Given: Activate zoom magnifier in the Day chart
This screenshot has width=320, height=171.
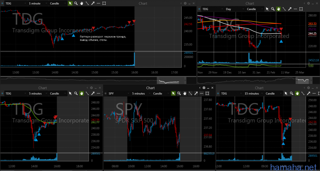Looking at the screenshot, I should click(x=273, y=9).
